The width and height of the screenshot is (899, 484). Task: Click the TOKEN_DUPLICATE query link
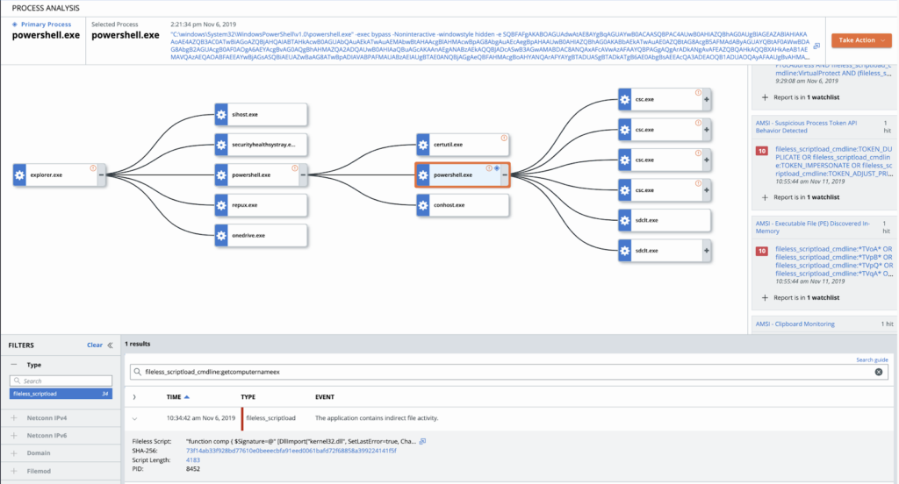pos(834,161)
